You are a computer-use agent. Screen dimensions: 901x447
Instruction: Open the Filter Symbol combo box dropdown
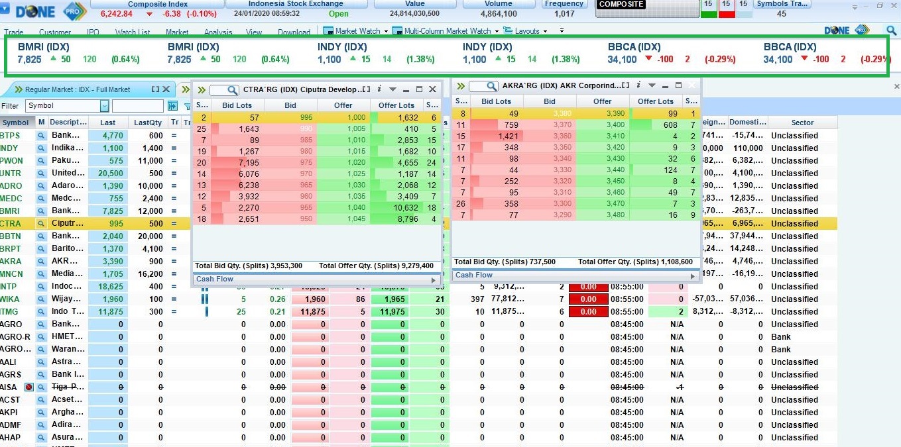click(x=104, y=106)
